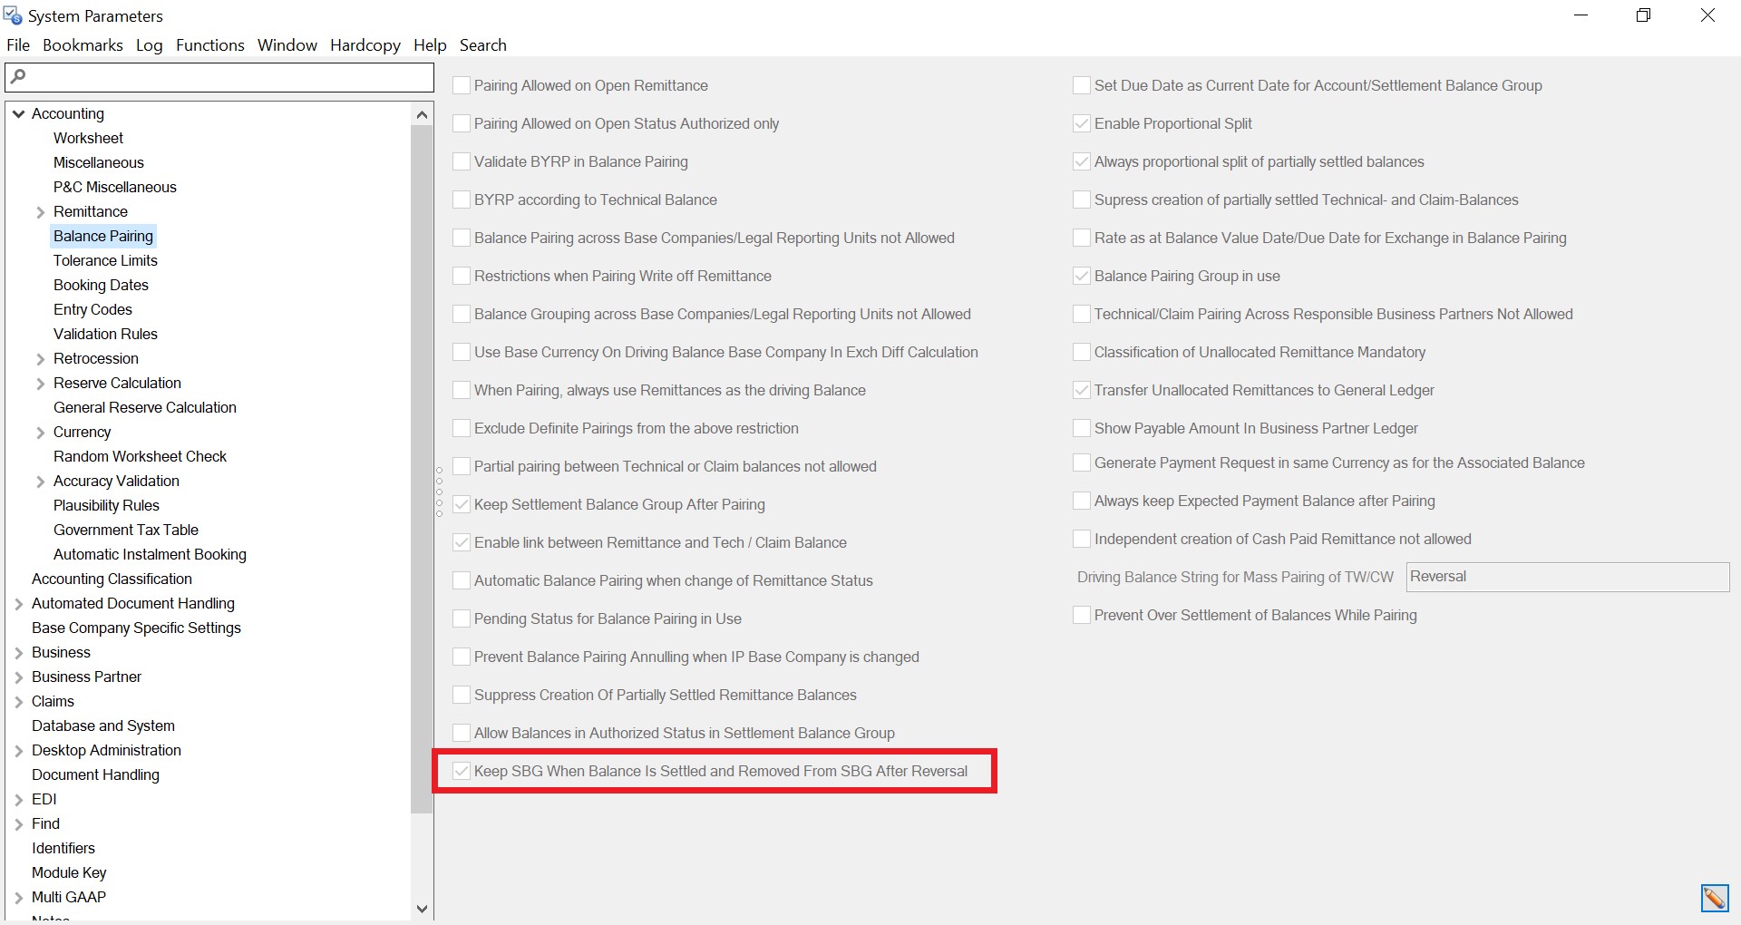Image resolution: width=1741 pixels, height=925 pixels.
Task: Open the Bookmarks menu
Action: pos(83,45)
